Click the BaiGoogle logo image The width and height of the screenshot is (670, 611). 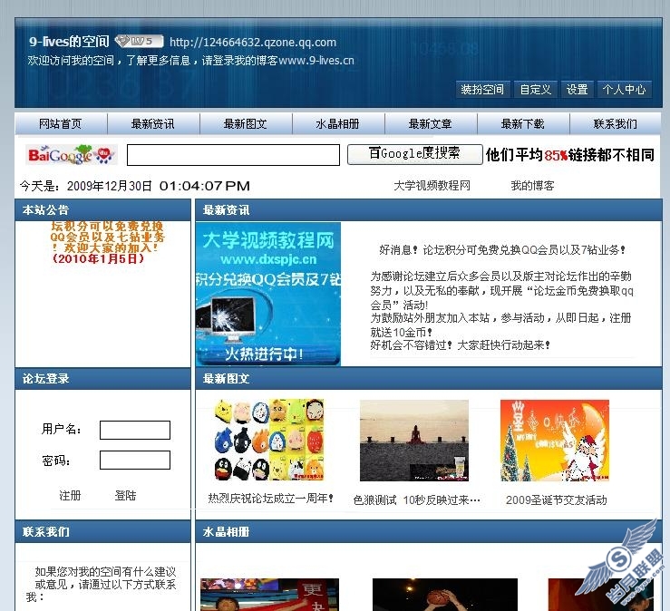point(73,155)
